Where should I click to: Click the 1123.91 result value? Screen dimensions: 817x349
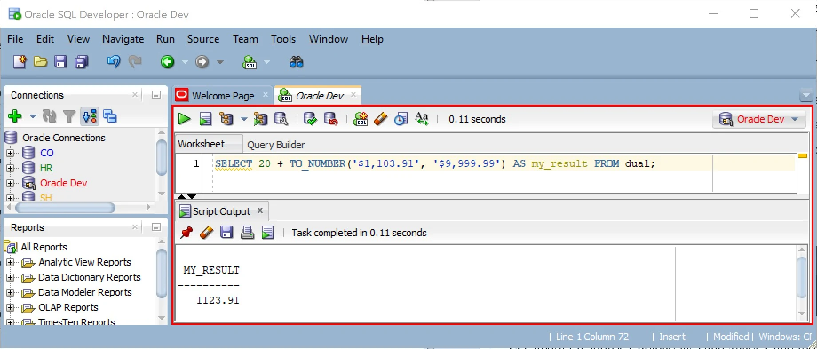pyautogui.click(x=218, y=300)
